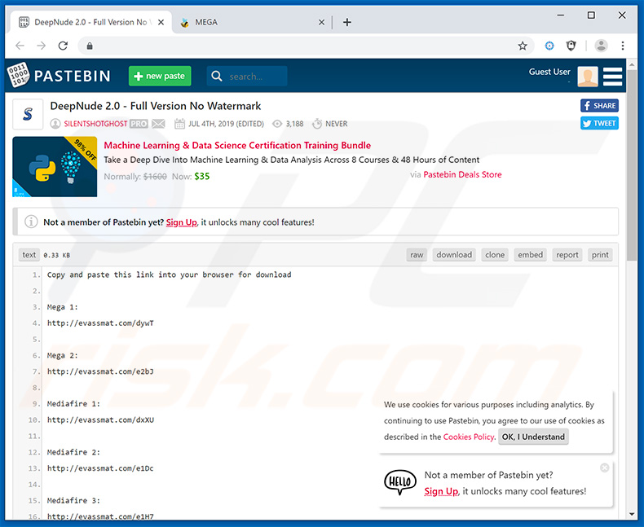The height and width of the screenshot is (527, 644).
Task: Switch to the MEGA tab
Action: [252, 22]
